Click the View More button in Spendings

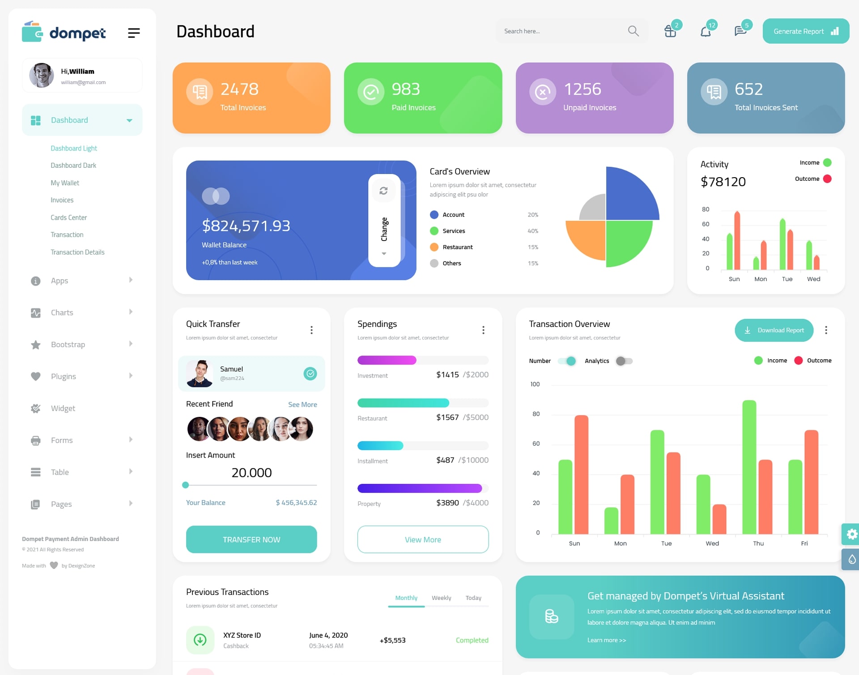(422, 539)
